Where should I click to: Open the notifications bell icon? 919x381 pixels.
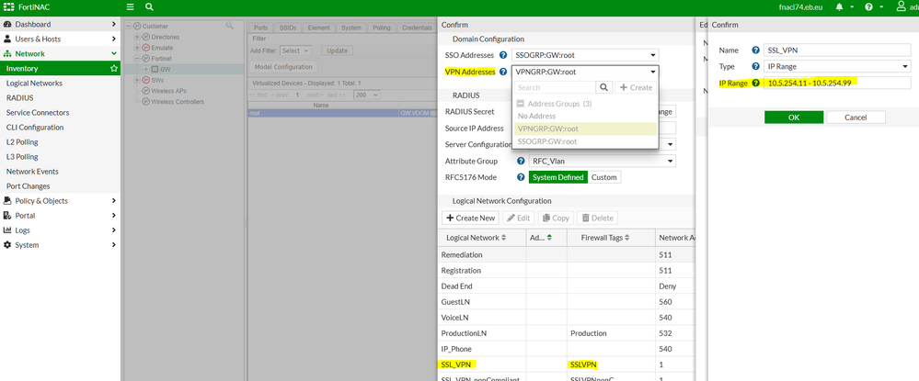point(839,6)
